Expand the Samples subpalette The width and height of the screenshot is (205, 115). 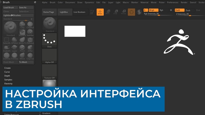click(x=8, y=80)
